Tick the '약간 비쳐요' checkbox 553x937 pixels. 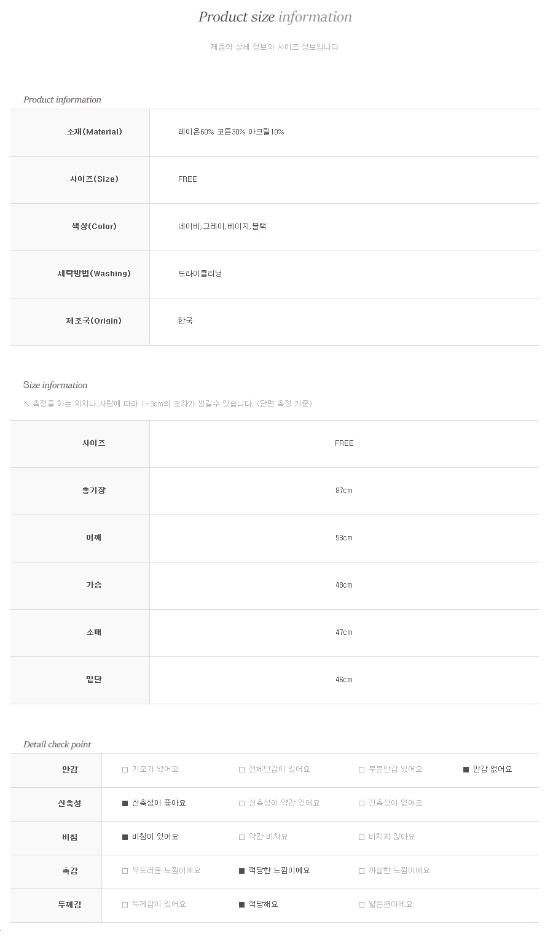pyautogui.click(x=242, y=837)
